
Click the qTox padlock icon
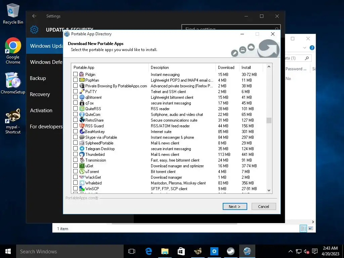[x=82, y=103]
